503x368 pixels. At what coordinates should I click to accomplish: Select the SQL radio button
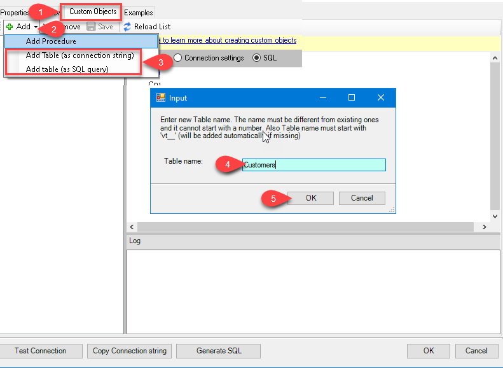pos(257,58)
